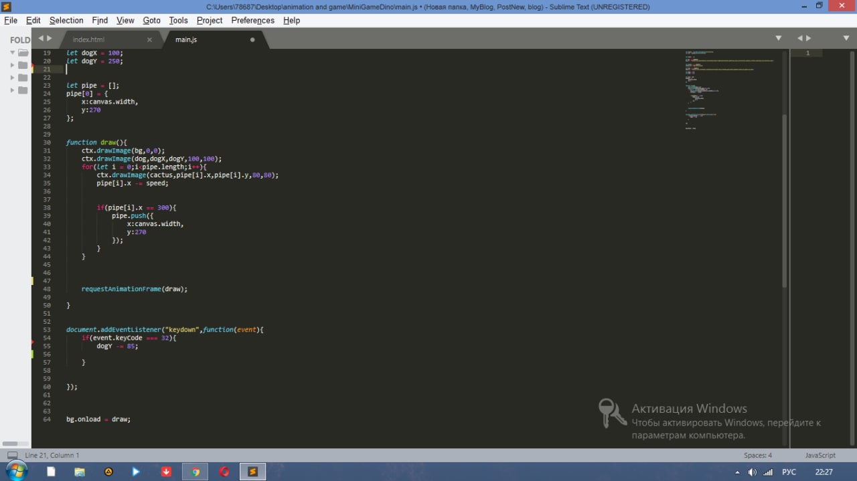Click line number 30 in gutter

click(x=47, y=142)
